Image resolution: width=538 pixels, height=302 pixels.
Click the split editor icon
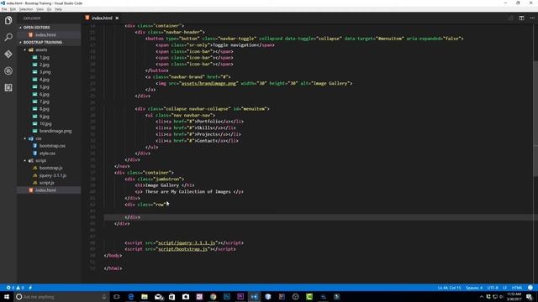pos(521,18)
